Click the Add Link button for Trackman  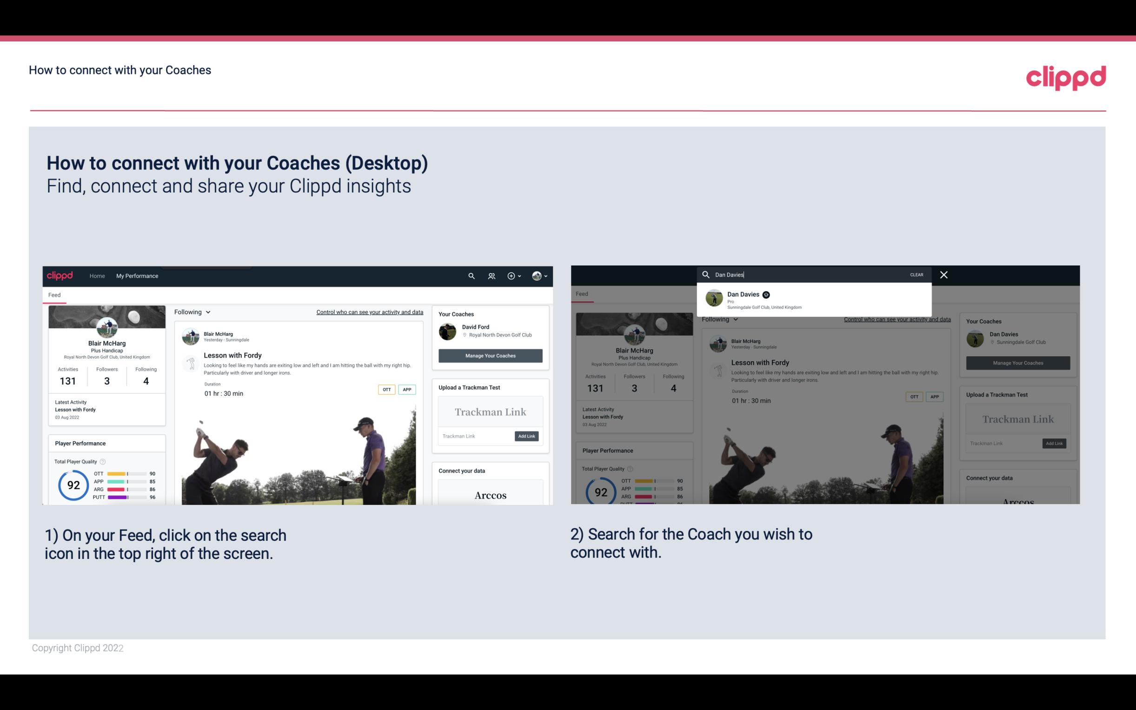pyautogui.click(x=527, y=436)
